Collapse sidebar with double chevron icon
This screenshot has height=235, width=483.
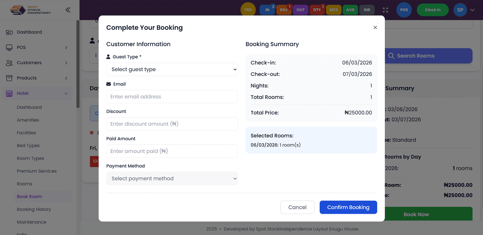point(68,10)
